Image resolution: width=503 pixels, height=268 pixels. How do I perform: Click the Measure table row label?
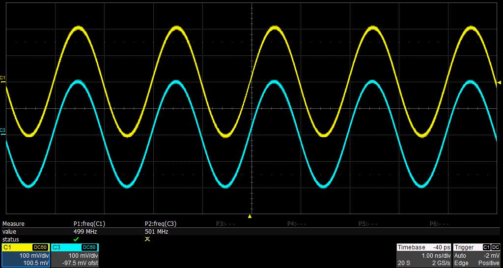[14, 223]
